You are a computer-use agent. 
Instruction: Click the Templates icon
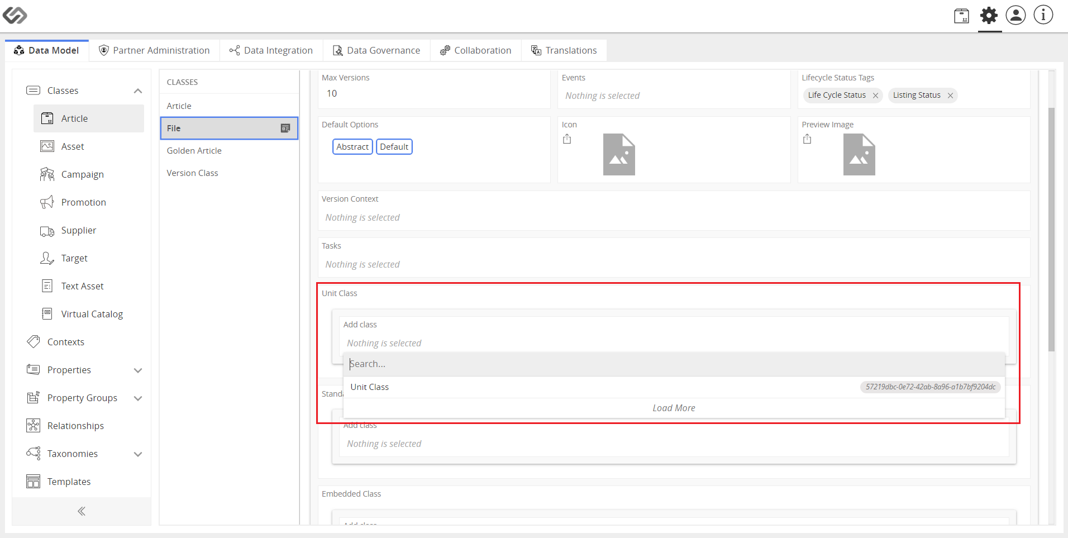[34, 482]
